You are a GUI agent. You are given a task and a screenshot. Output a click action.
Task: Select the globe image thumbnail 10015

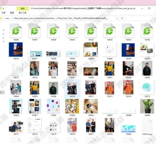[x=147, y=87]
